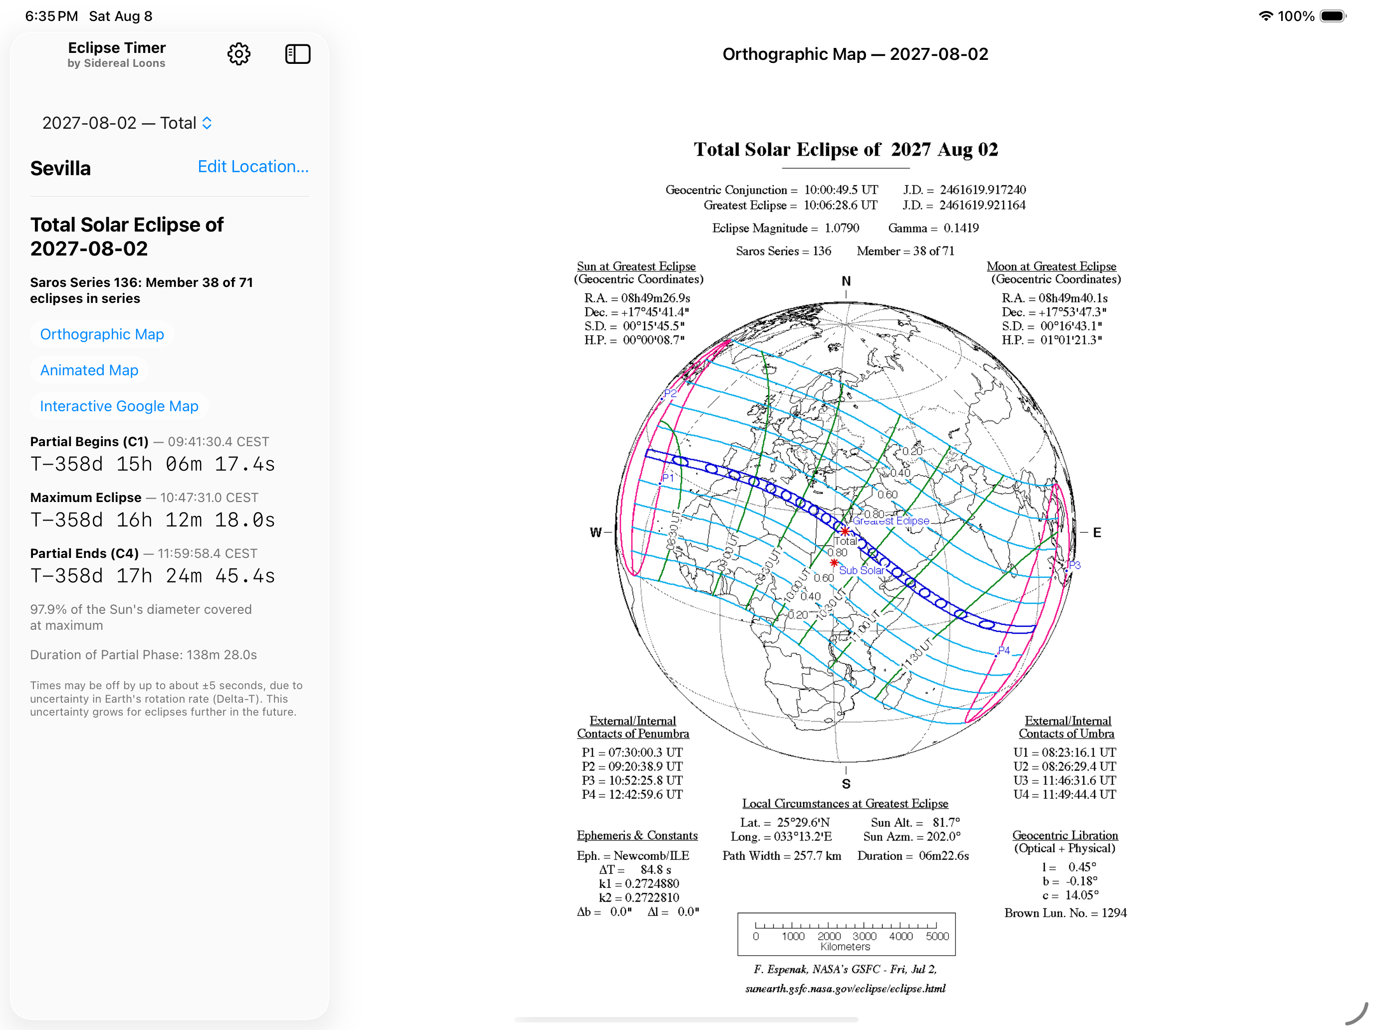Click the horizontal scrollbar below the map
This screenshot has height=1030, width=1373.
tap(686, 1019)
